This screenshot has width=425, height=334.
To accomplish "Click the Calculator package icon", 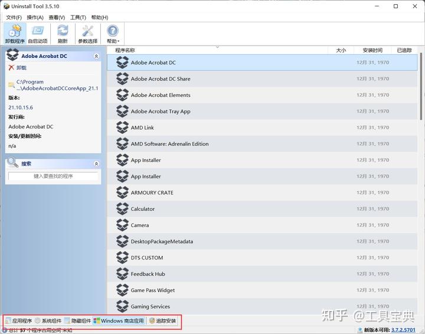I will tap(122, 209).
